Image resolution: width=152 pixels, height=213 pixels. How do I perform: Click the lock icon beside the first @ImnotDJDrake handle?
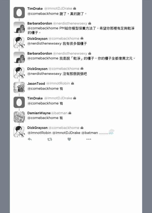click(x=74, y=8)
